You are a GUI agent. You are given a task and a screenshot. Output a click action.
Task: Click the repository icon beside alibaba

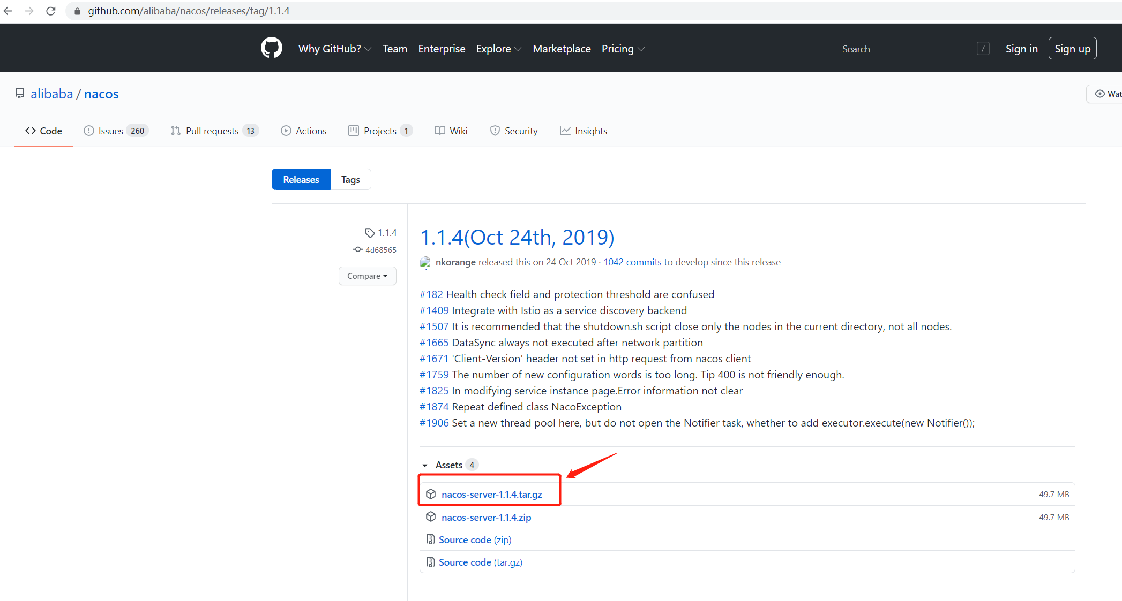coord(20,94)
